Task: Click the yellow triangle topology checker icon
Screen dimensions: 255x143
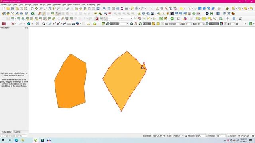Action: 139,14
